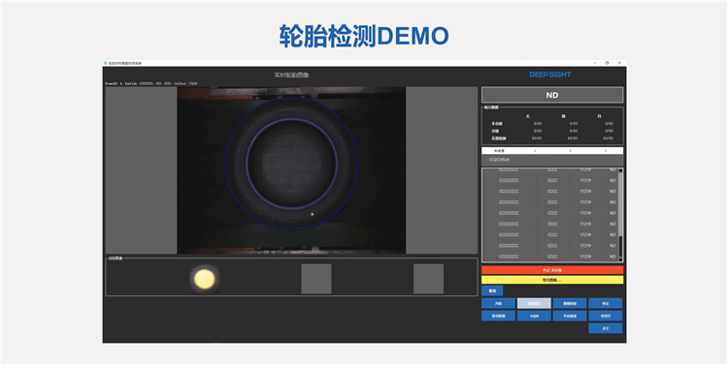Select the last row in the results table

550,257
